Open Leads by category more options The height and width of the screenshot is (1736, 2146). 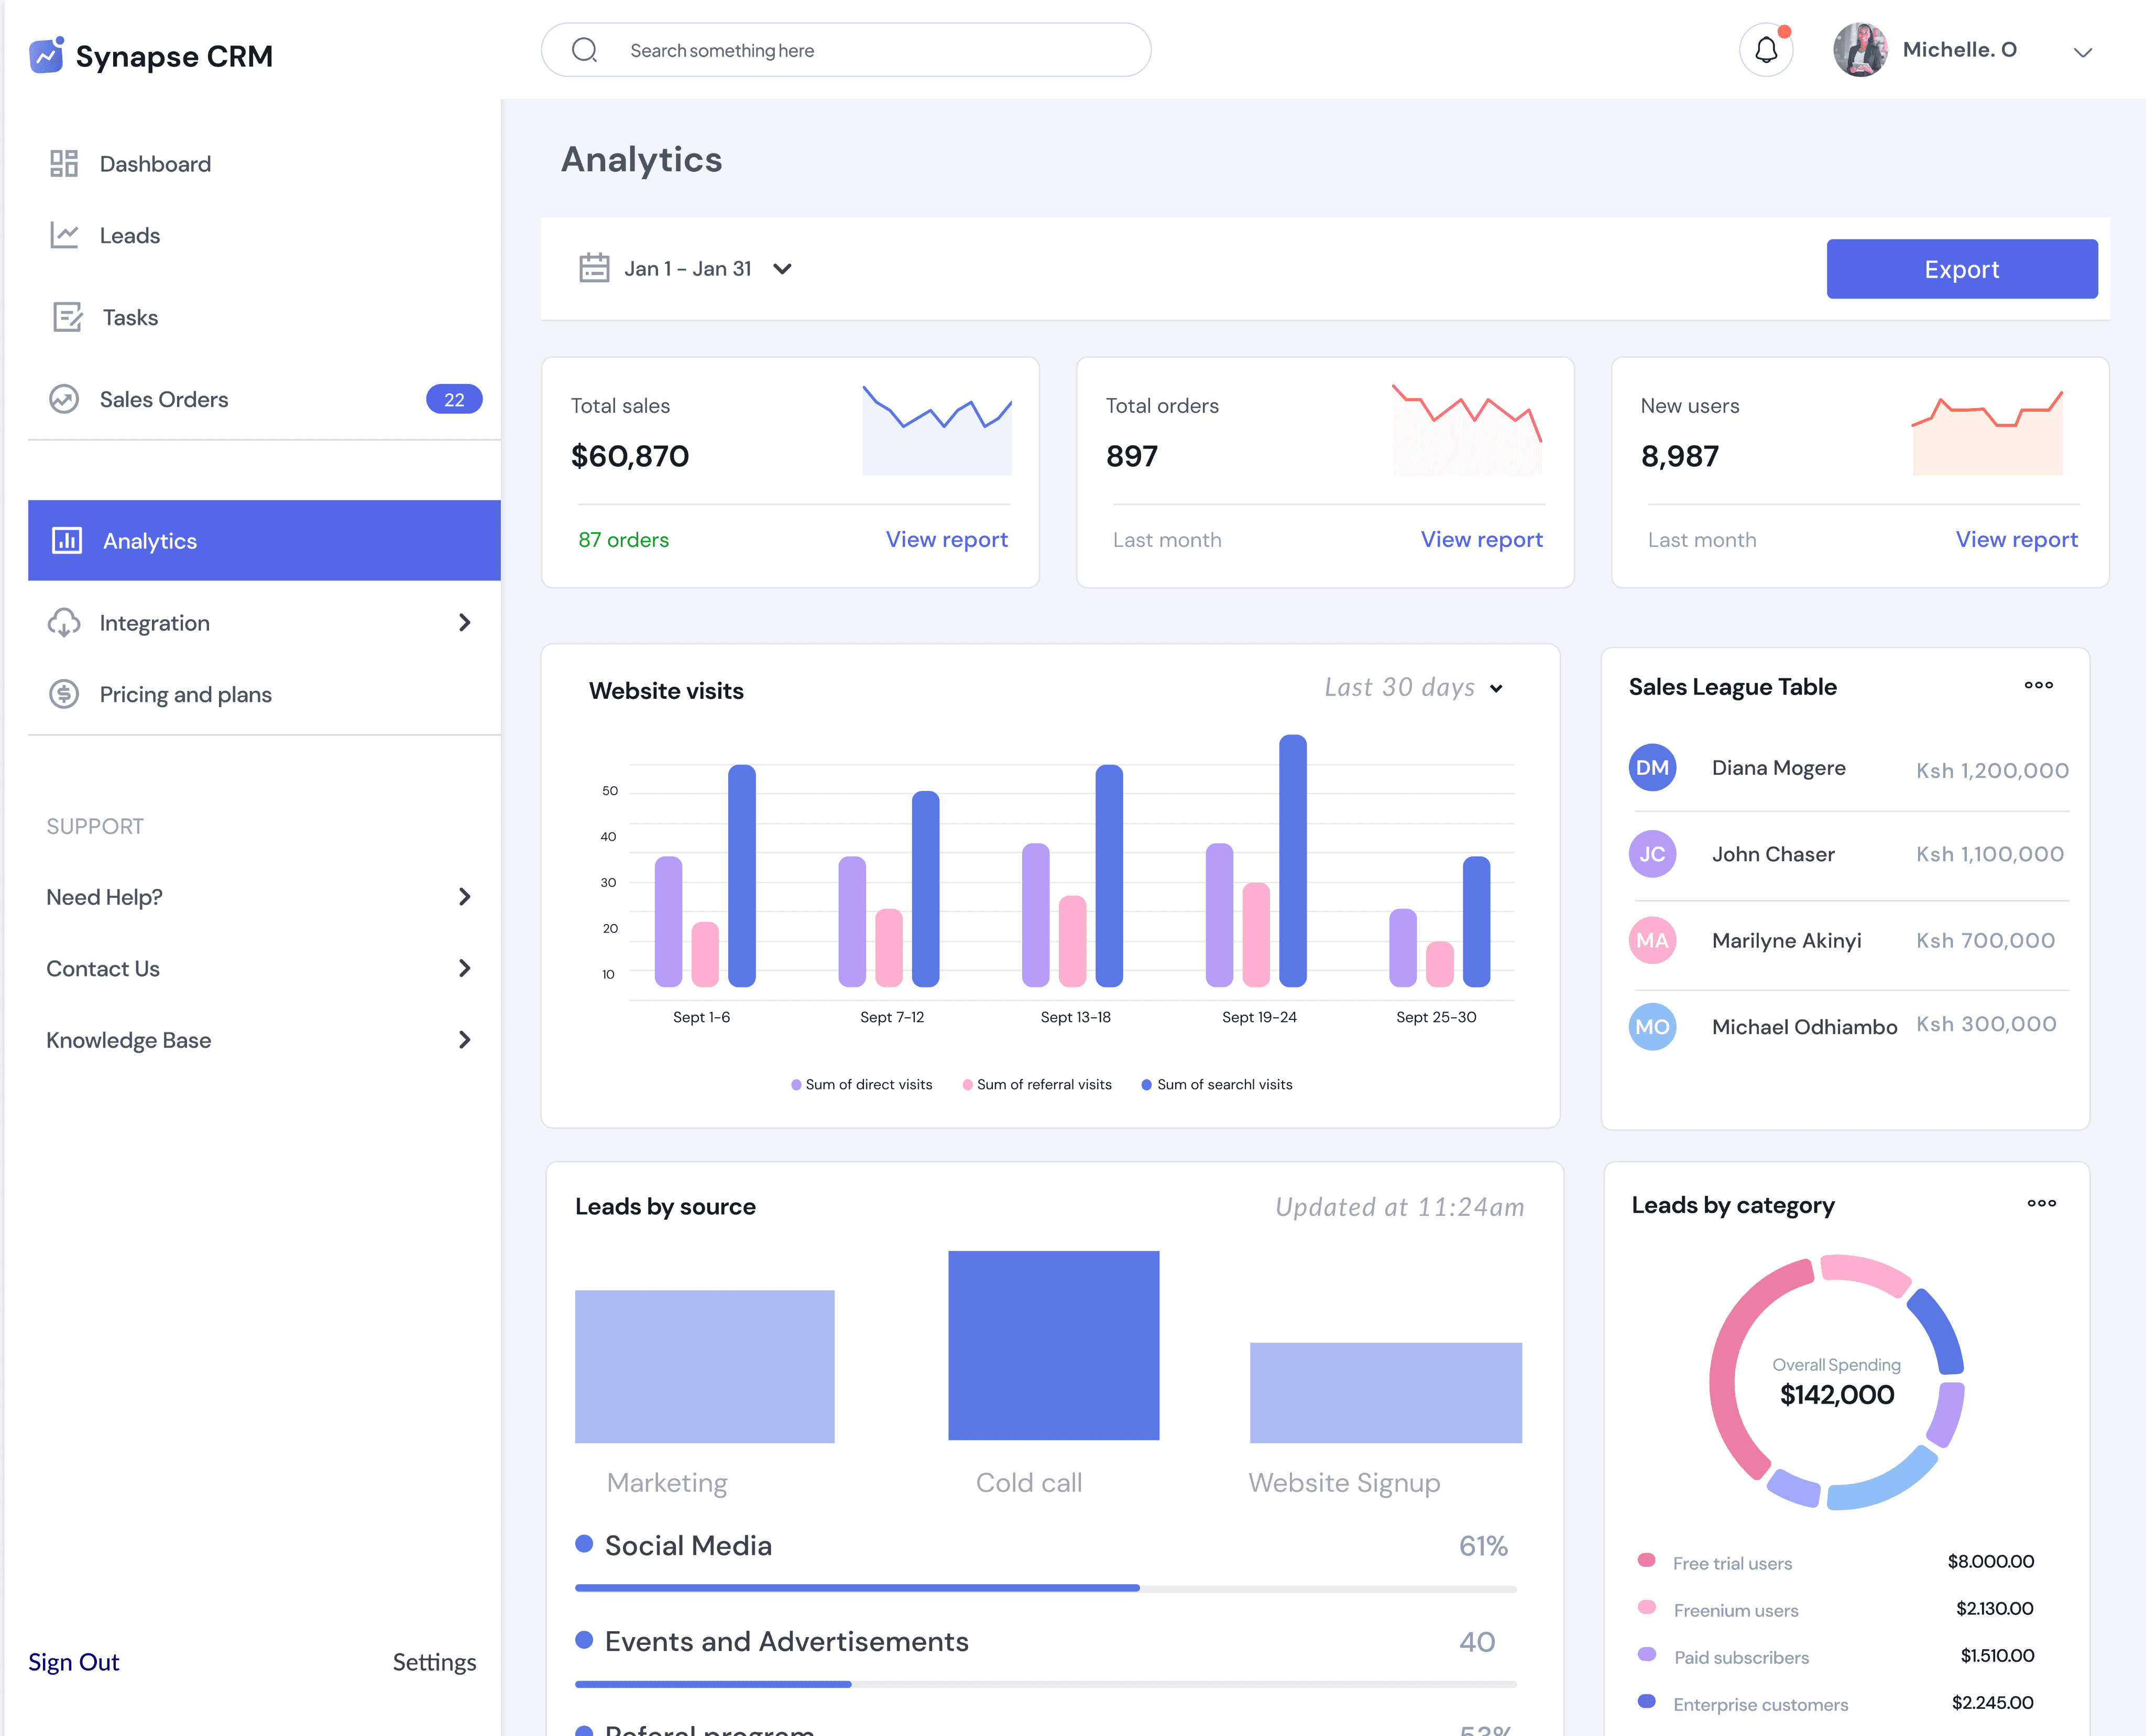2042,1203
